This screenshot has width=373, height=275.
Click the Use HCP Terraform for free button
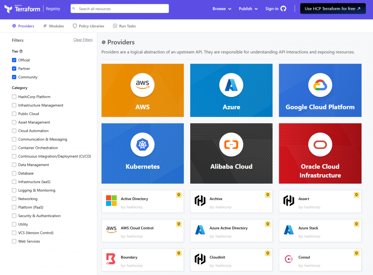(333, 8)
